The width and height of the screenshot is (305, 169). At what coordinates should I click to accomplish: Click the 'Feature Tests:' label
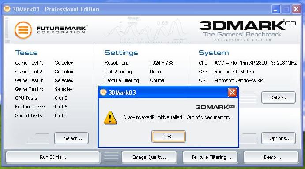pyautogui.click(x=30, y=107)
